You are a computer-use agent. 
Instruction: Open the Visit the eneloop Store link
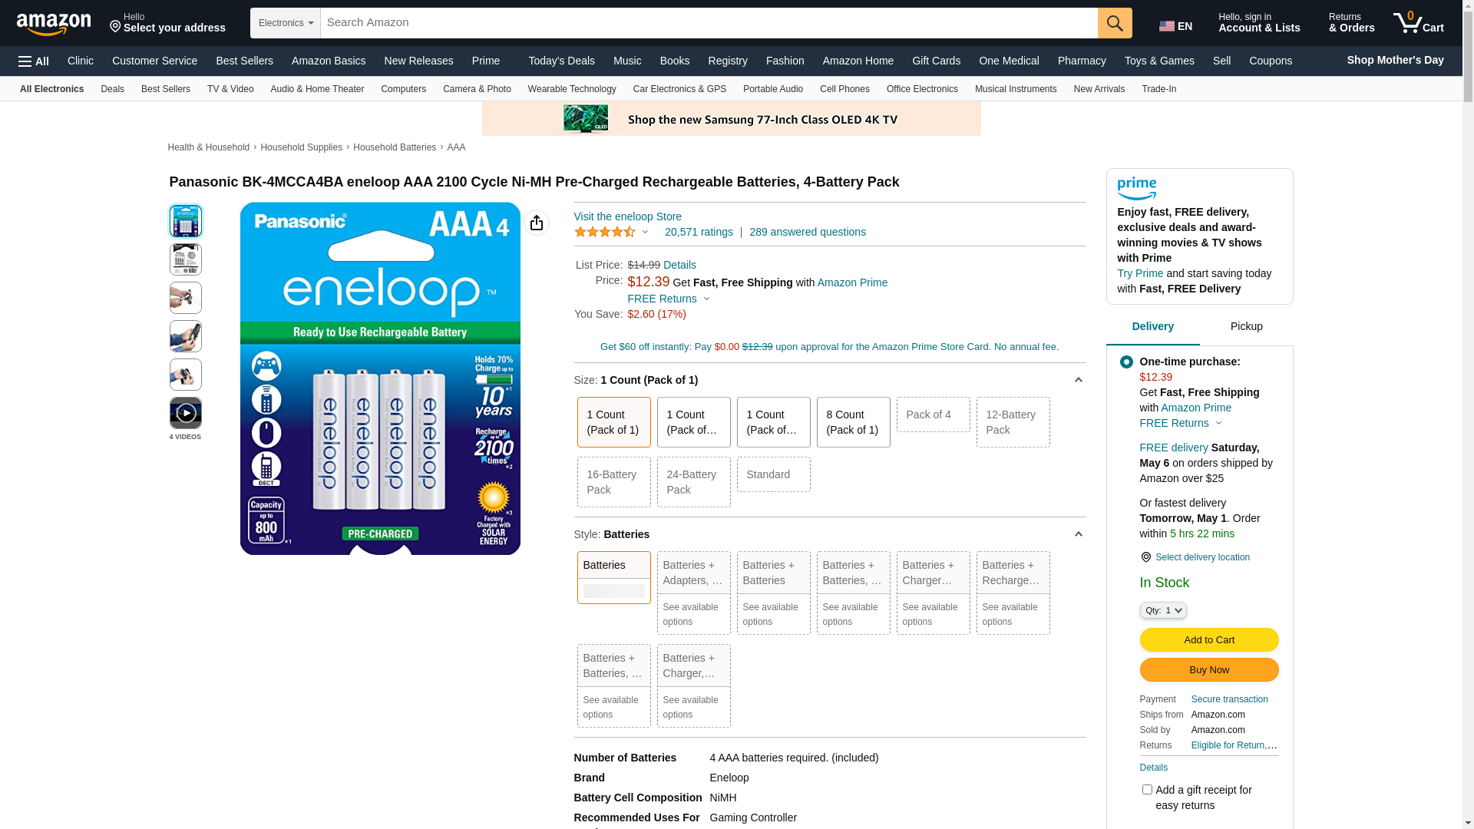[627, 216]
